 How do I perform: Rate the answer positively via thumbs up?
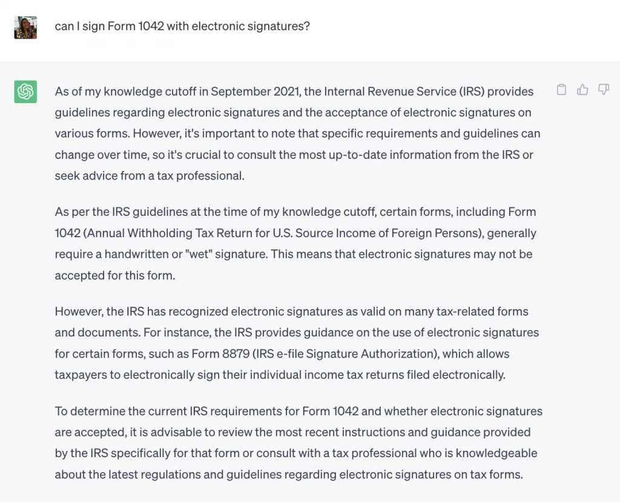582,89
